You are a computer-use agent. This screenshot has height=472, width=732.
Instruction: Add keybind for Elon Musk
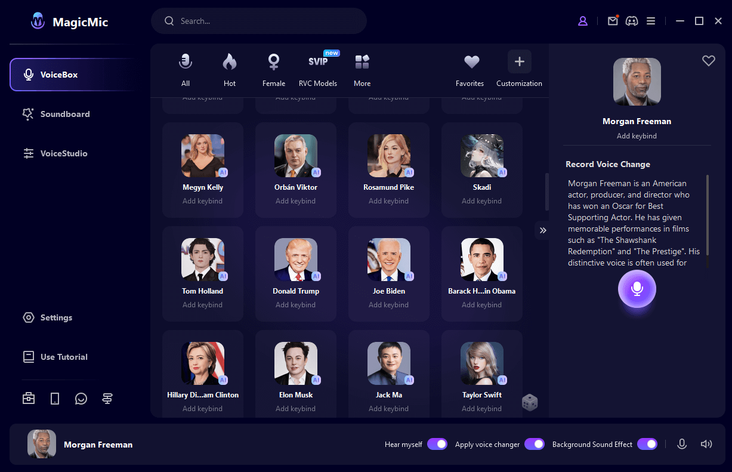pyautogui.click(x=296, y=409)
